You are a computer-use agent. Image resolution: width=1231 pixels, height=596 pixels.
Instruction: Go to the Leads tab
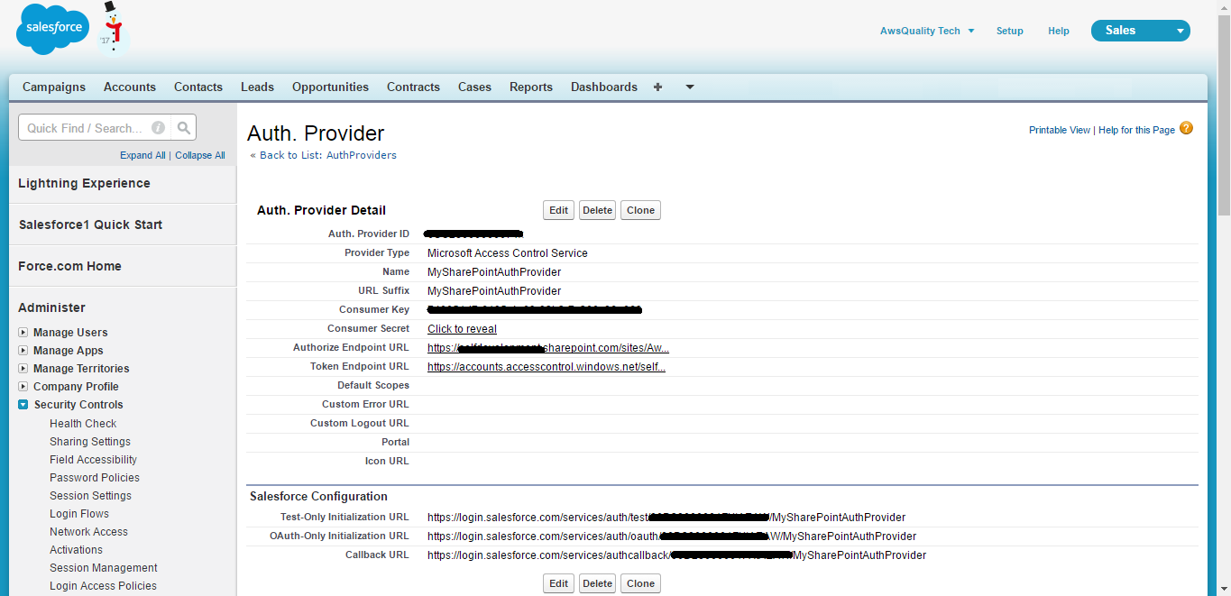[x=257, y=87]
